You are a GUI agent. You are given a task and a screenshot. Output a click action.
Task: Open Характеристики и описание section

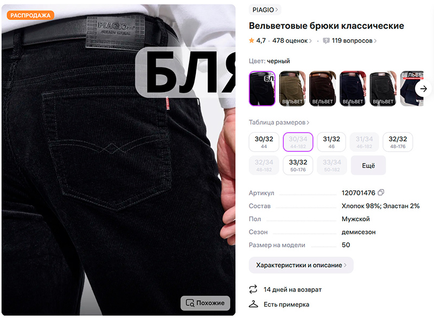tap(301, 265)
